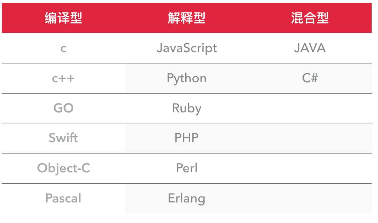This screenshot has width=378, height=223.
Task: Click the Pascal table cell
Action: (x=63, y=198)
